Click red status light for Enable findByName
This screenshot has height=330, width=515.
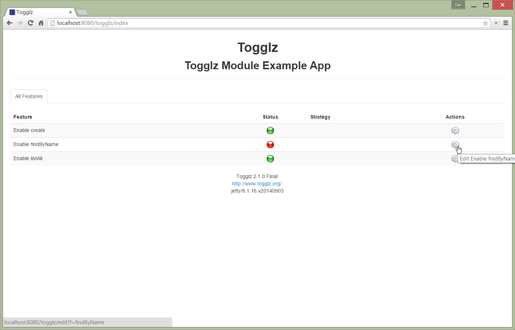pos(270,145)
